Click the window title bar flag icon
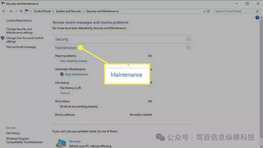 point(3,3)
